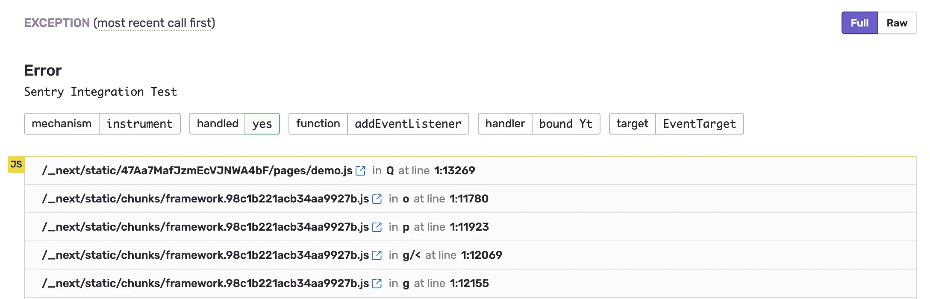Click the handled yes tag
This screenshot has width=930, height=299.
[x=234, y=124]
